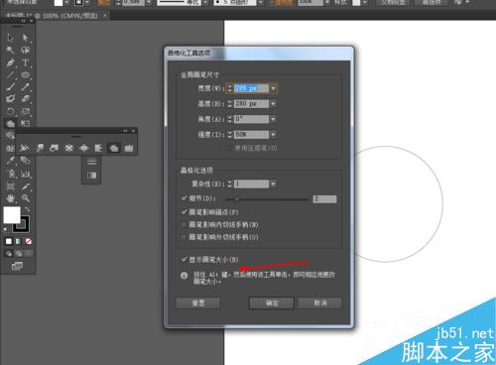Select the Paintbrush tool

pyautogui.click(x=10, y=87)
